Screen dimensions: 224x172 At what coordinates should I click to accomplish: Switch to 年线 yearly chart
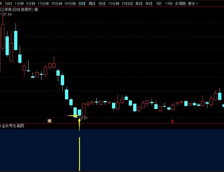(x=149, y=4)
